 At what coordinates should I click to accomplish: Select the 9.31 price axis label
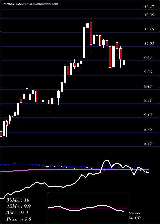(148, 100)
